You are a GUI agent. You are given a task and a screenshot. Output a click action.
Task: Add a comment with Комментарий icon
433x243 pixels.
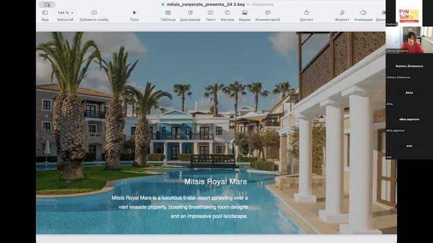[268, 13]
